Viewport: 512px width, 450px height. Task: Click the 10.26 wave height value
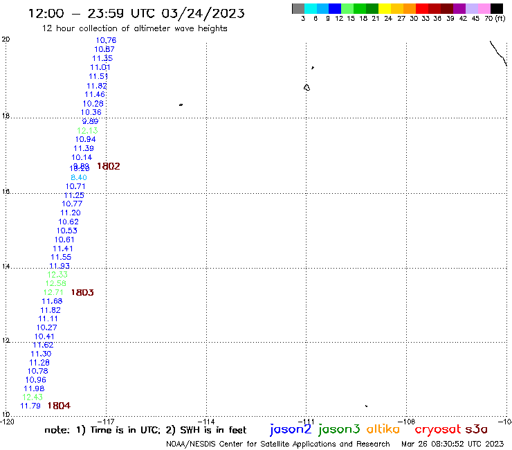tap(93, 104)
